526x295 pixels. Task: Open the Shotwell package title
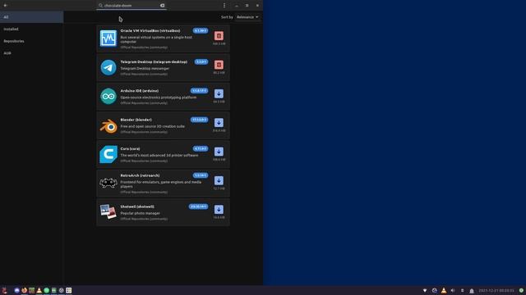pyautogui.click(x=137, y=206)
